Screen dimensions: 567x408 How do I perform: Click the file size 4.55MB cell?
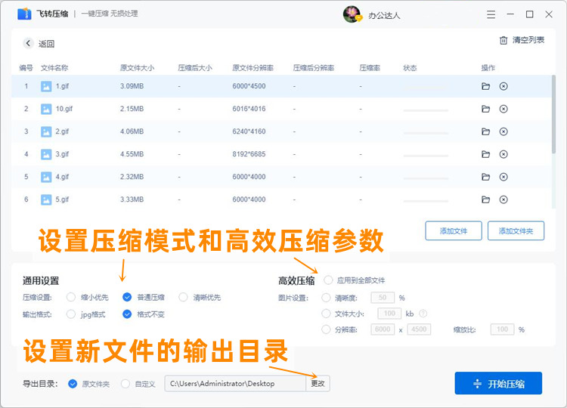(132, 154)
